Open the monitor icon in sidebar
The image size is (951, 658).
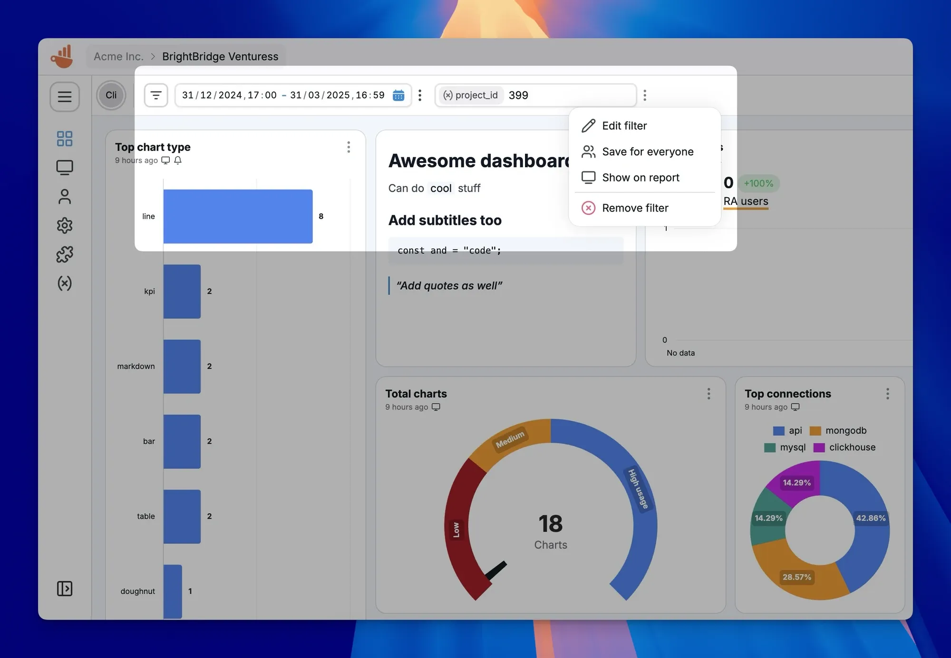coord(65,167)
